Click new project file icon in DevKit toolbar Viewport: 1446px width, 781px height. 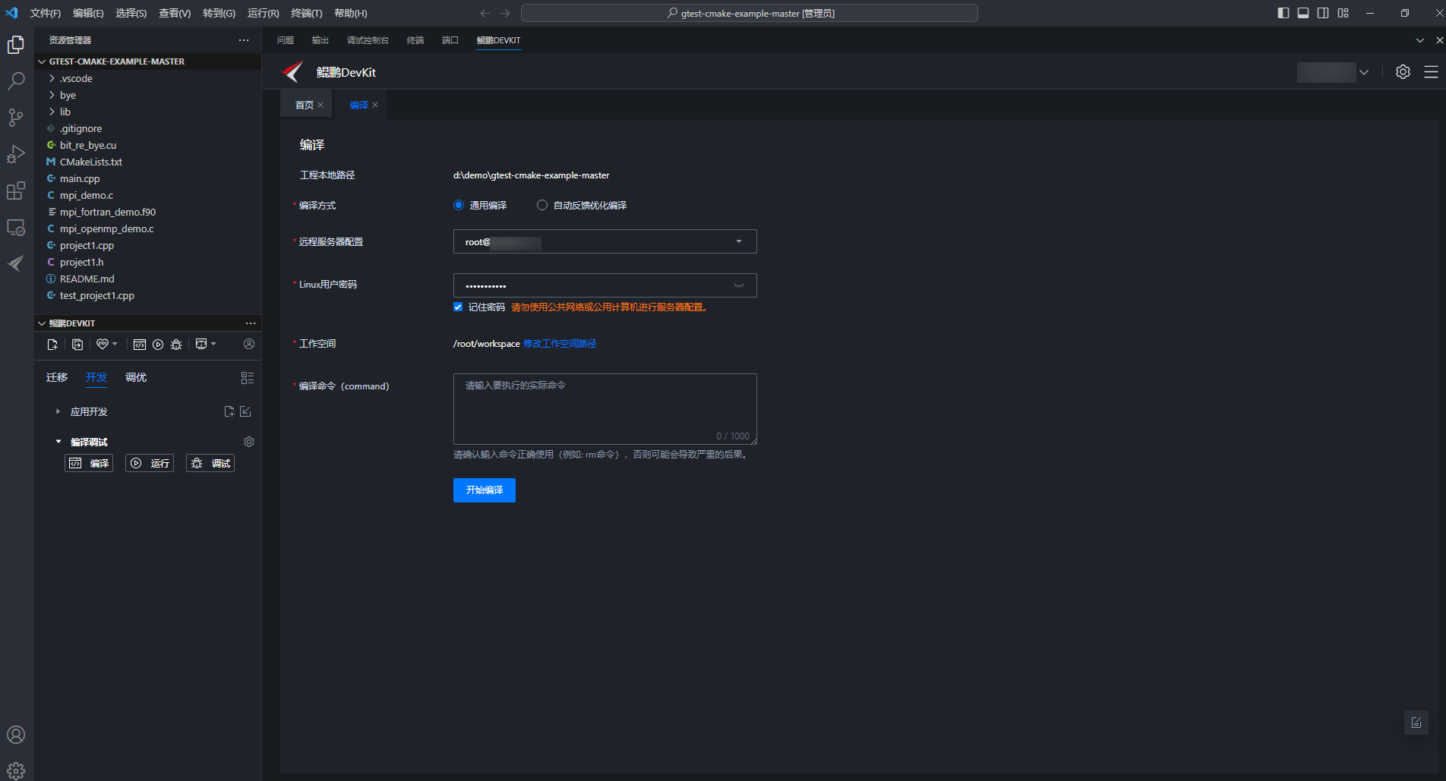[x=52, y=345]
